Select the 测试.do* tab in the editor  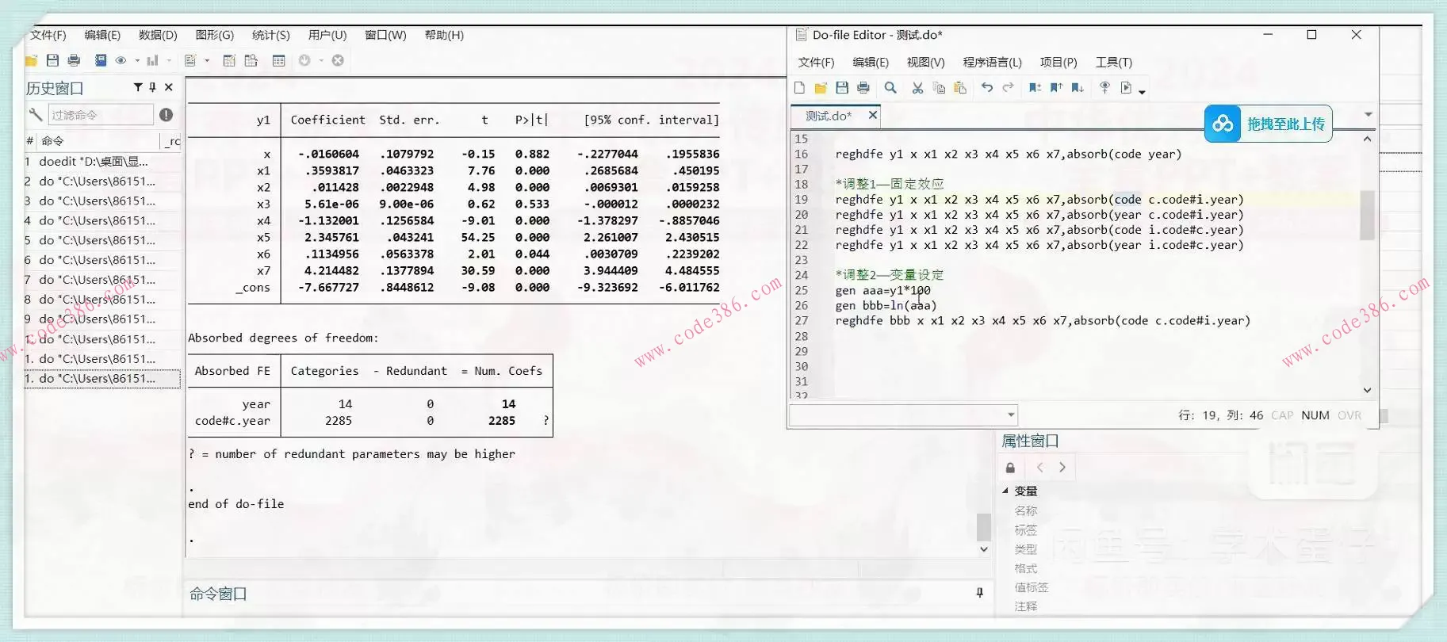coord(829,116)
